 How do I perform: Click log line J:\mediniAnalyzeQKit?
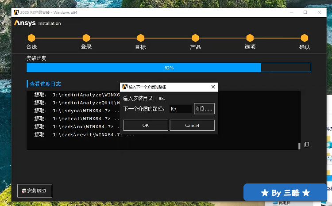click(77, 103)
